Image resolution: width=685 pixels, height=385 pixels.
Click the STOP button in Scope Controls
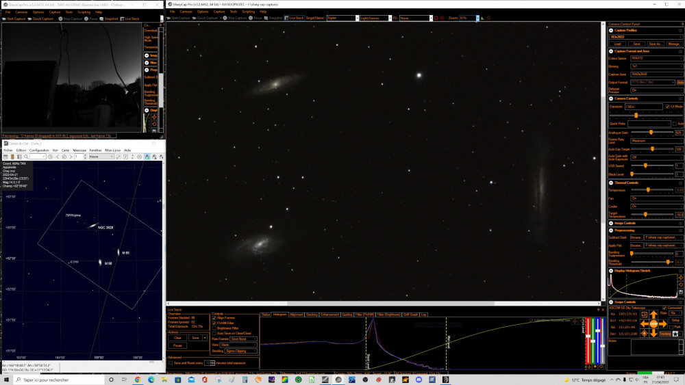pos(653,324)
